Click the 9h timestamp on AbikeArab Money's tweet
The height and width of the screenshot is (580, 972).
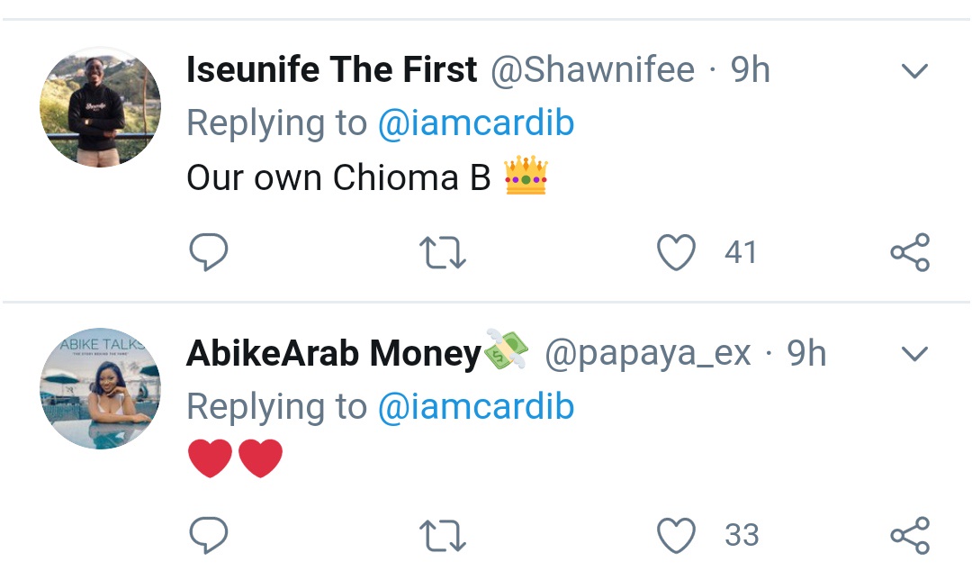coord(806,354)
